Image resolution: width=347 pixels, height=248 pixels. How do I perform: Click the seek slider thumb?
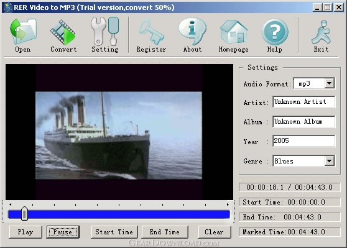point(24,214)
